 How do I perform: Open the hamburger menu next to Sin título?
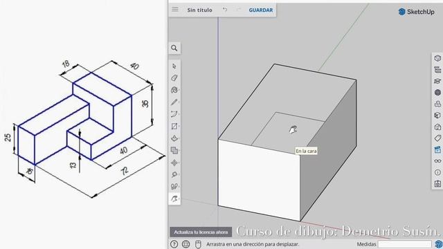[x=175, y=9]
